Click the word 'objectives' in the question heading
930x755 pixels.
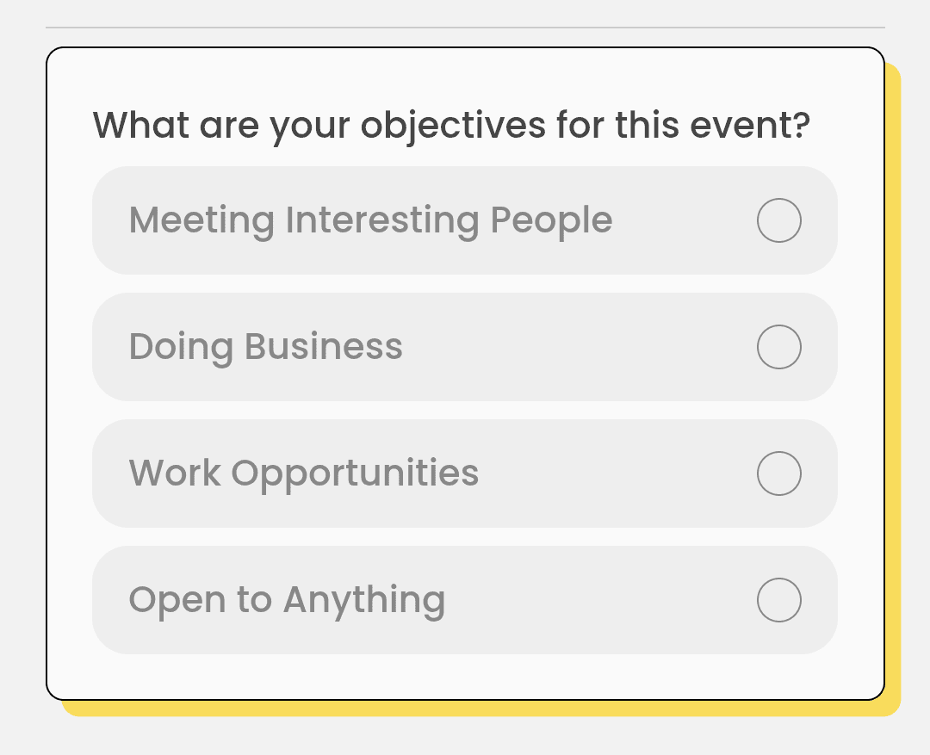(453, 126)
